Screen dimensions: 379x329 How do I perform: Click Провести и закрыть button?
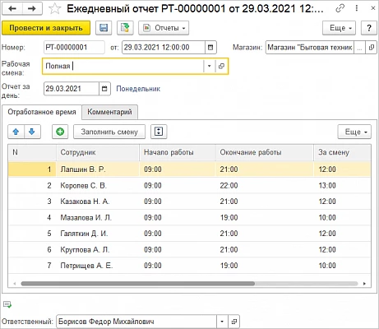[46, 28]
